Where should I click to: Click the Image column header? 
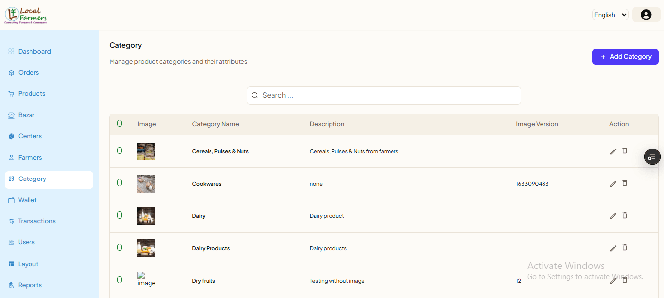point(147,124)
